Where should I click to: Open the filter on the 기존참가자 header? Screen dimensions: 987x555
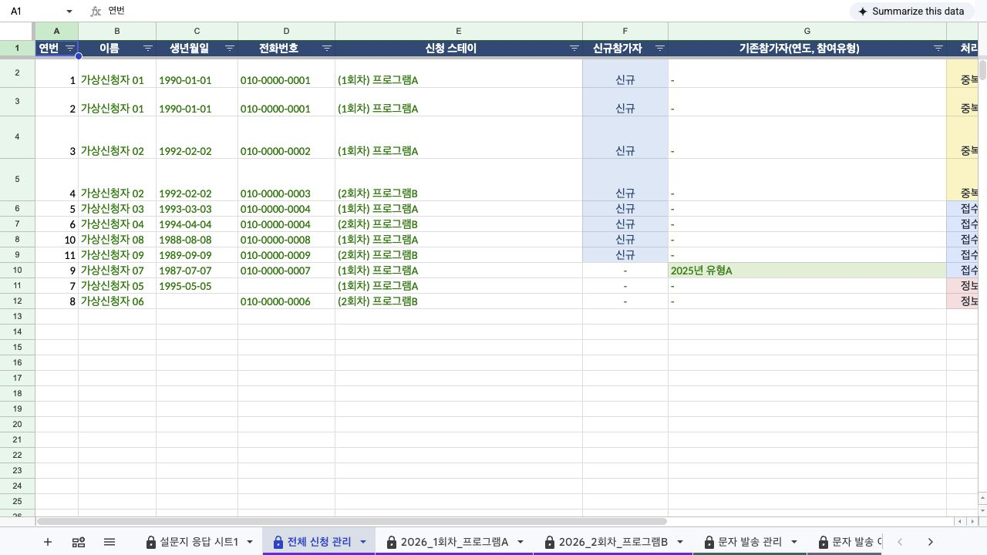938,48
